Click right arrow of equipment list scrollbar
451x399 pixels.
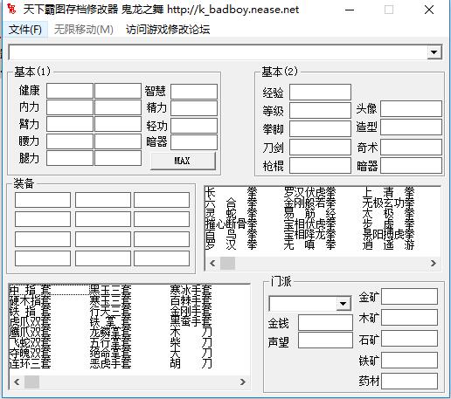243,382
